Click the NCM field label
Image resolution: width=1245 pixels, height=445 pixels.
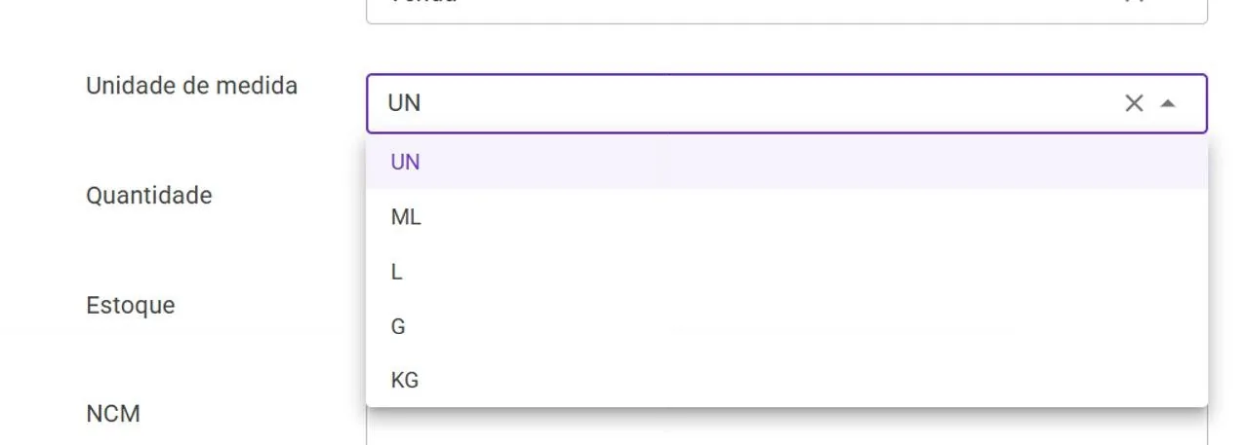coord(113,414)
